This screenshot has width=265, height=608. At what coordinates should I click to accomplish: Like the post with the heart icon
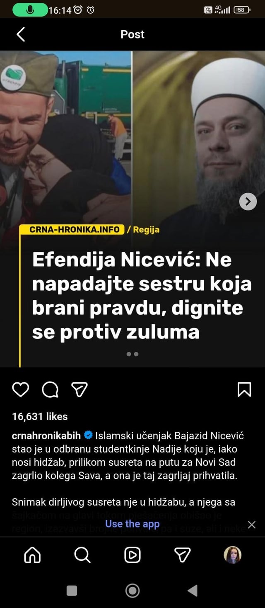point(21,389)
